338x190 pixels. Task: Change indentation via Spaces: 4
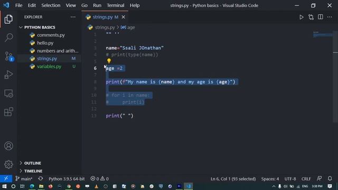pyautogui.click(x=270, y=179)
